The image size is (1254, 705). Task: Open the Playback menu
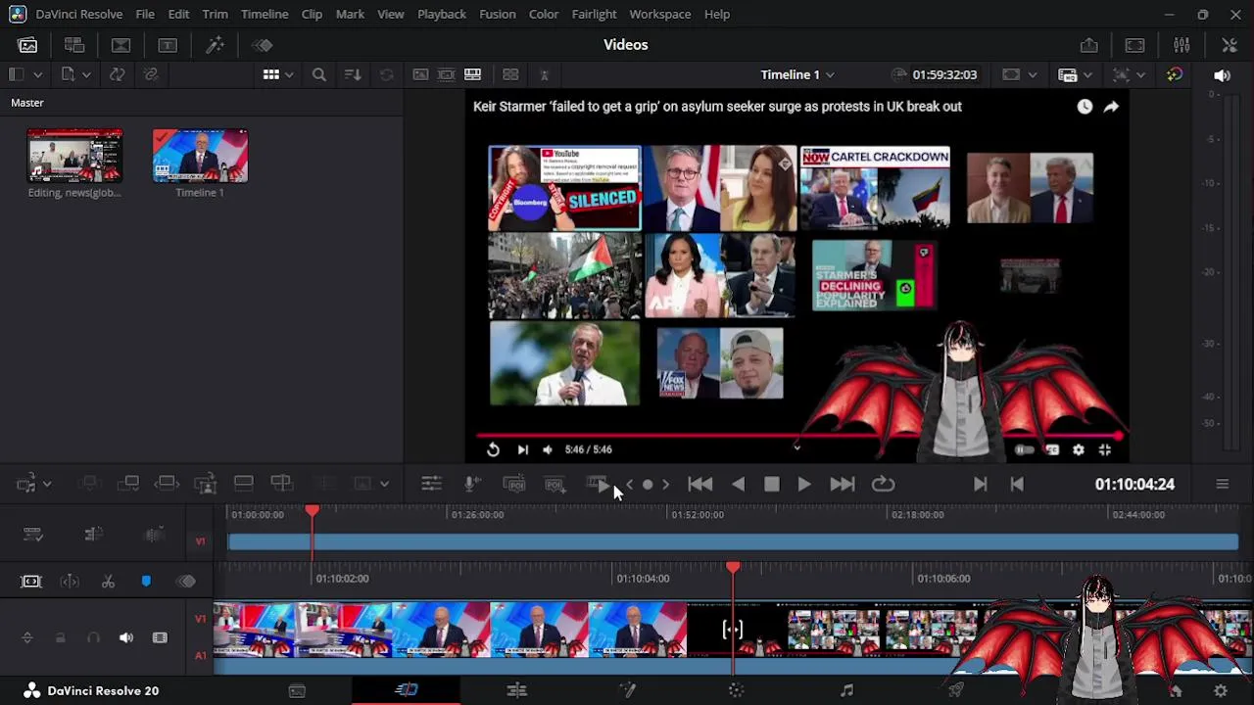pyautogui.click(x=442, y=15)
